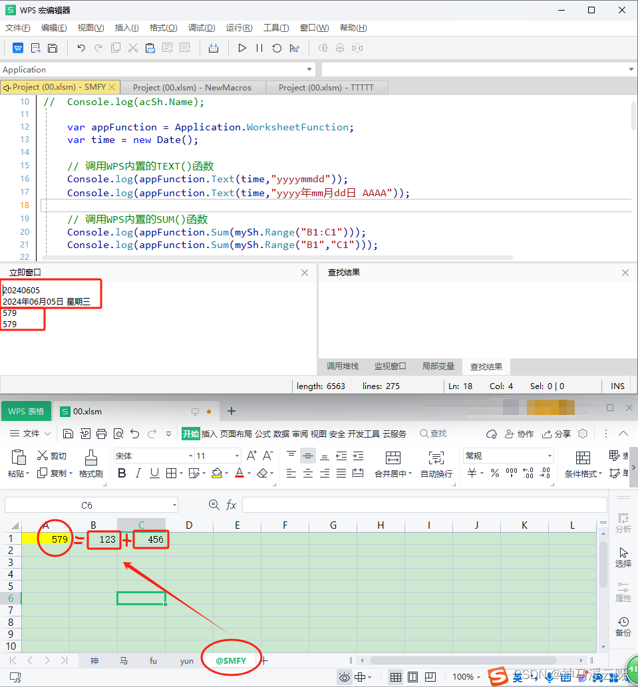The image size is (638, 687).
Task: Pause macro execution in the editor toolbar
Action: click(259, 48)
